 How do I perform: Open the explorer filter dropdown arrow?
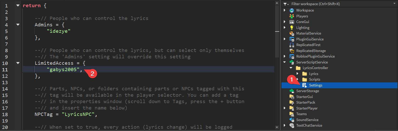tap(394, 4)
